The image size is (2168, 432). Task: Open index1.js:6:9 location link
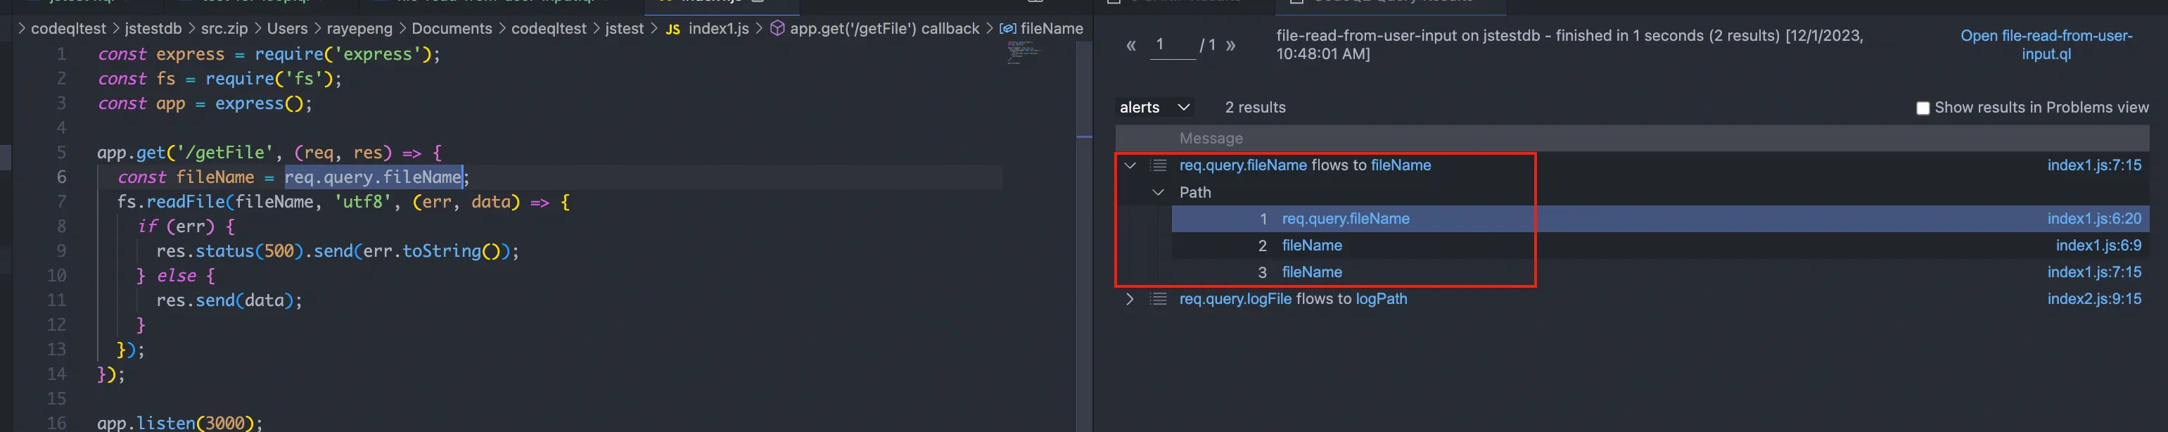coord(2098,245)
